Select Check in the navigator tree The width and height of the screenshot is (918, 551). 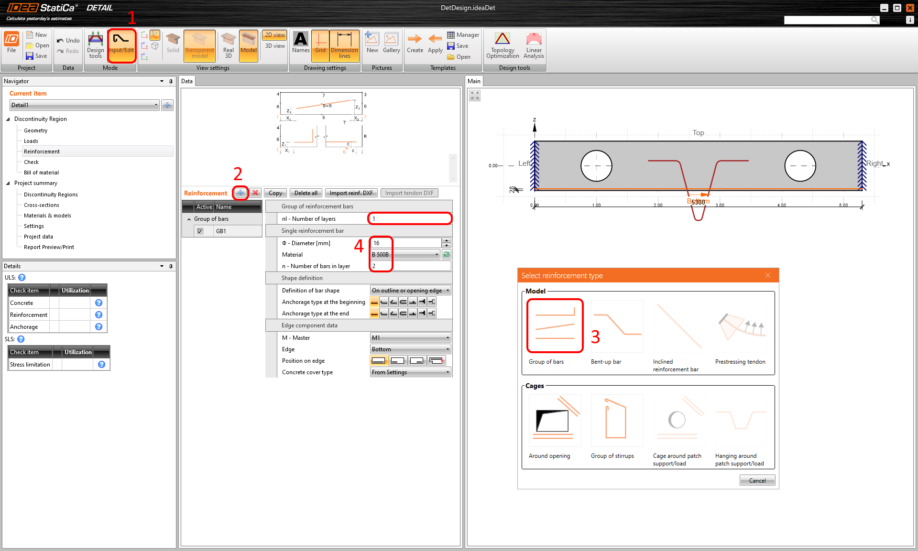[31, 162]
